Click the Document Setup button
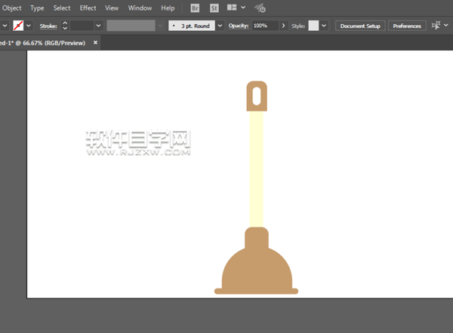Image resolution: width=453 pixels, height=333 pixels. [360, 26]
